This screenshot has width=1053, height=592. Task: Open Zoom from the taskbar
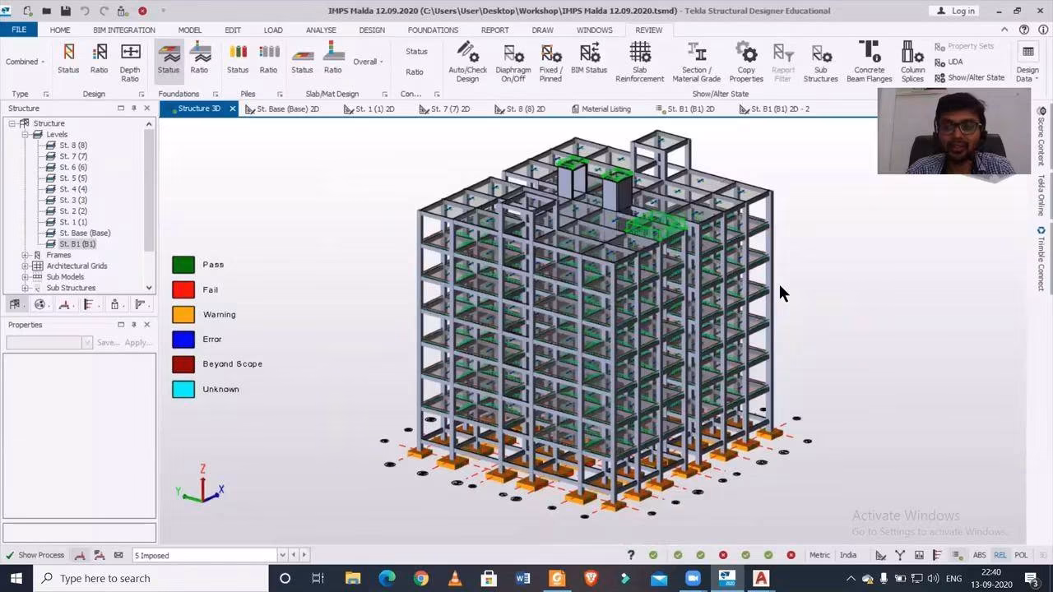(x=693, y=578)
